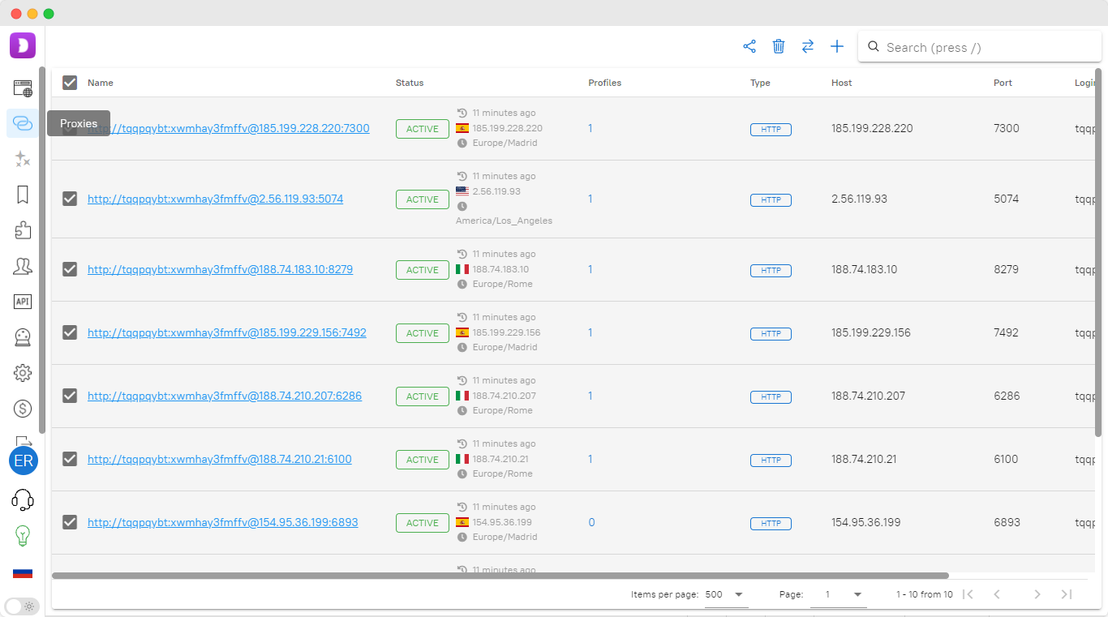This screenshot has height=617, width=1108.
Task: Sort by the Host column header
Action: (841, 83)
